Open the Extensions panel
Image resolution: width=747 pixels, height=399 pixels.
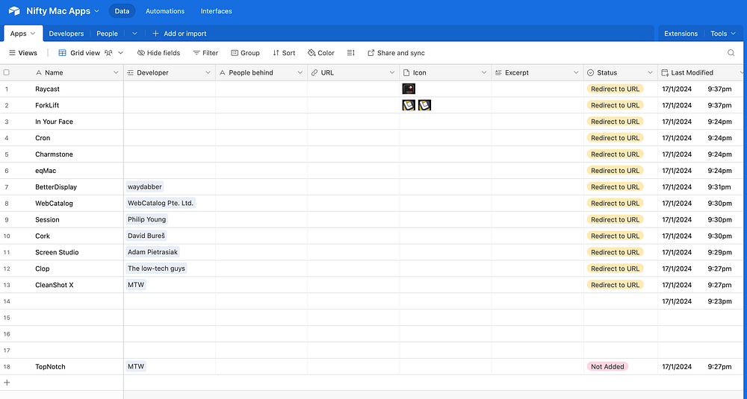(x=681, y=34)
